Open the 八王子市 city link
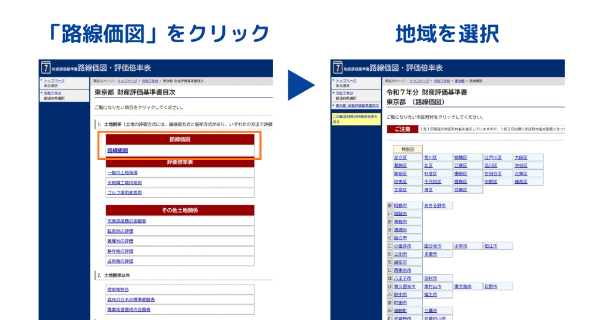Image resolution: width=609 pixels, height=320 pixels. (403, 278)
